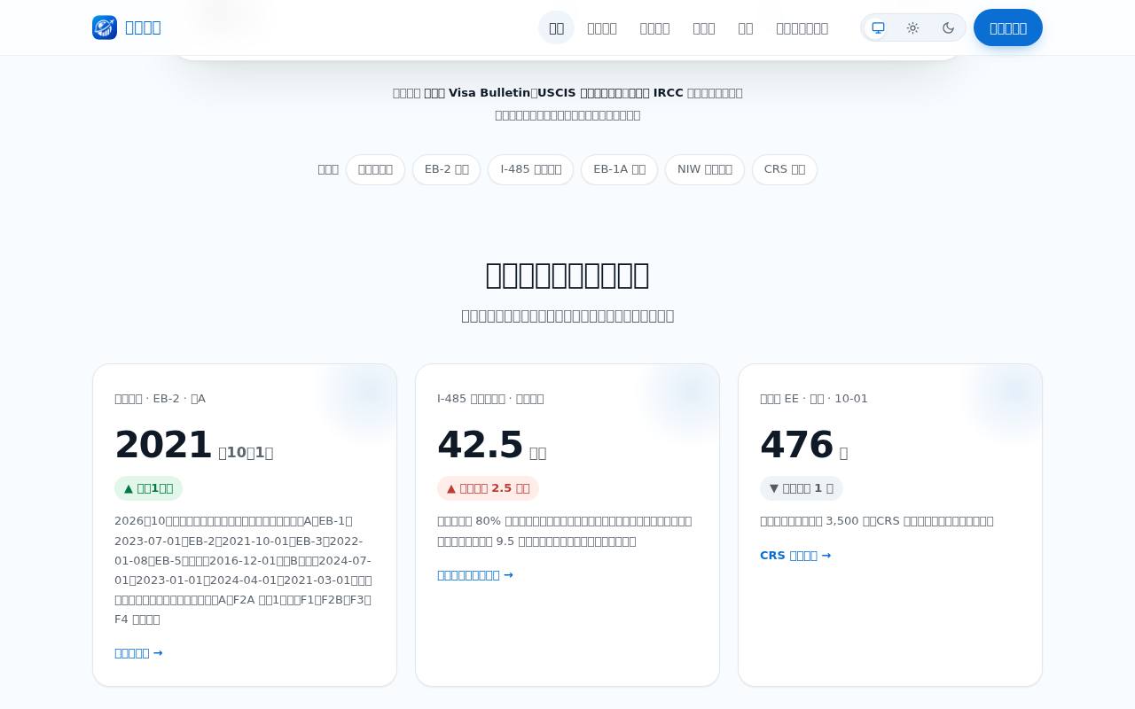Click the green up-arrow badge under 2021
The height and width of the screenshot is (709, 1135).
148,488
